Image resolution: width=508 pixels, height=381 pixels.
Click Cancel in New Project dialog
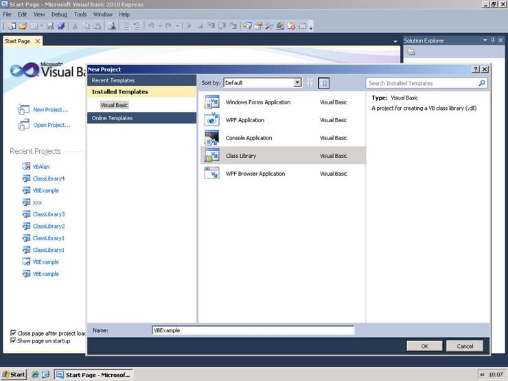[x=465, y=346]
